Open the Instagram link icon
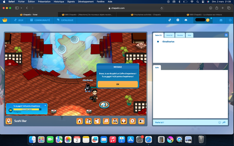Image resolution: width=234 pixels, height=146 pixels. [x=178, y=20]
